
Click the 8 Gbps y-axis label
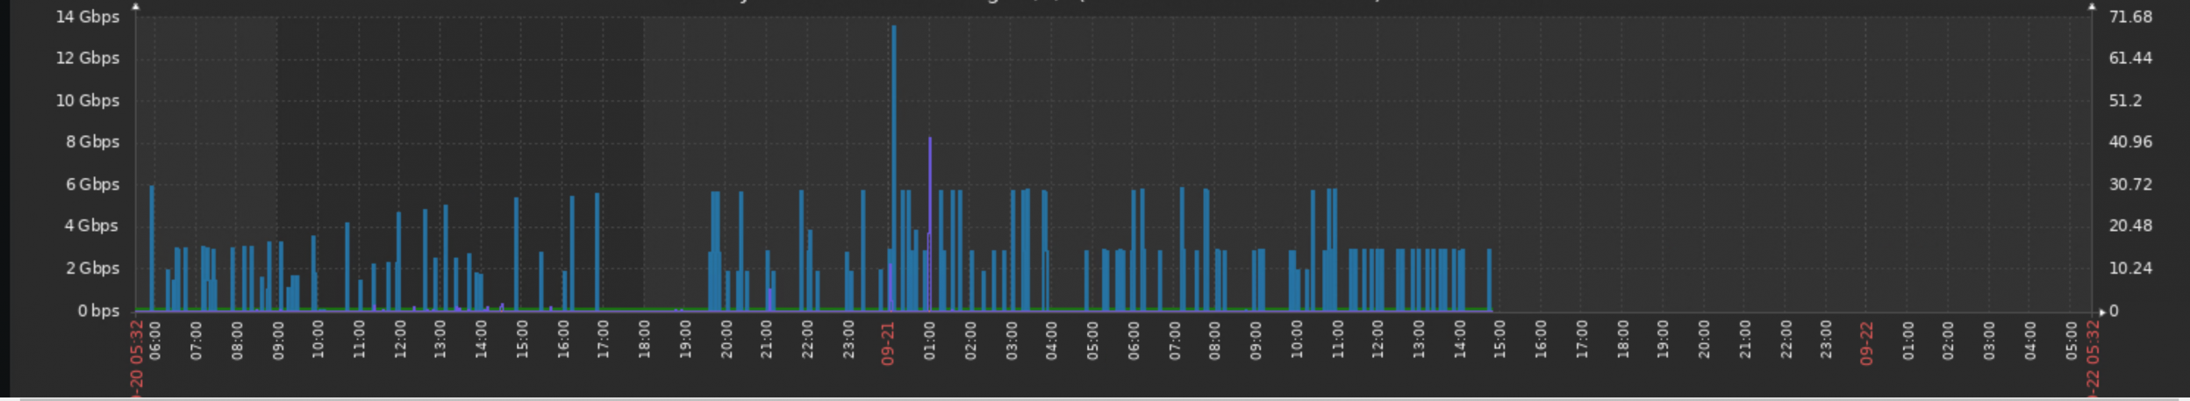92,141
